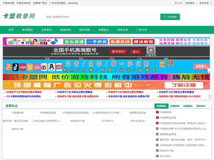Open 绝地求生卡盟 in the recommended grid

click(x=78, y=121)
